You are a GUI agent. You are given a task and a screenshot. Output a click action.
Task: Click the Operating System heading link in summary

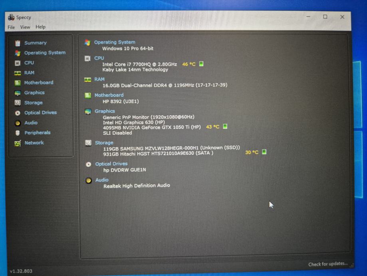[115, 42]
